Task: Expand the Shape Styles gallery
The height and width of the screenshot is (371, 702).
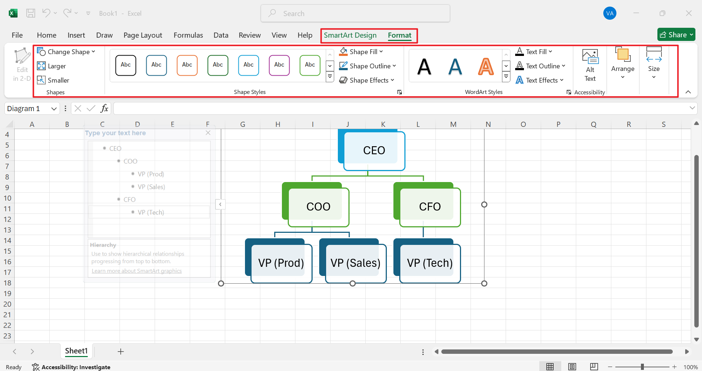Action: [x=330, y=77]
